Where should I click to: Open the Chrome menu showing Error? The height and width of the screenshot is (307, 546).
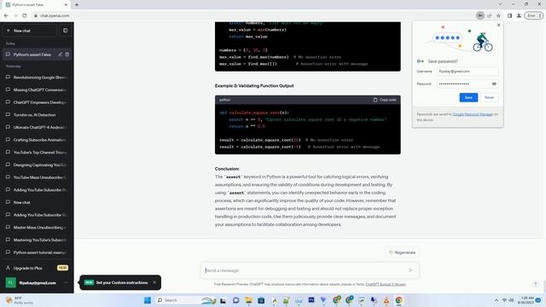coord(534,15)
